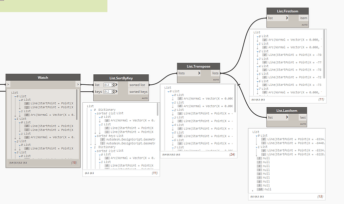344x204 pixels.
Task: Collapse 'sorted list List' under 0 Dictionary
Action: [x=95, y=114]
